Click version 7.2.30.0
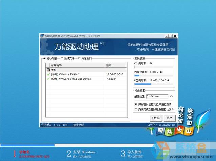The width and height of the screenshot is (216, 161). click(111, 79)
